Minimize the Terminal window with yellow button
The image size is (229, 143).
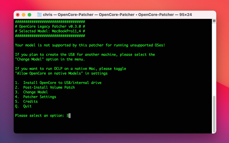click(x=24, y=15)
